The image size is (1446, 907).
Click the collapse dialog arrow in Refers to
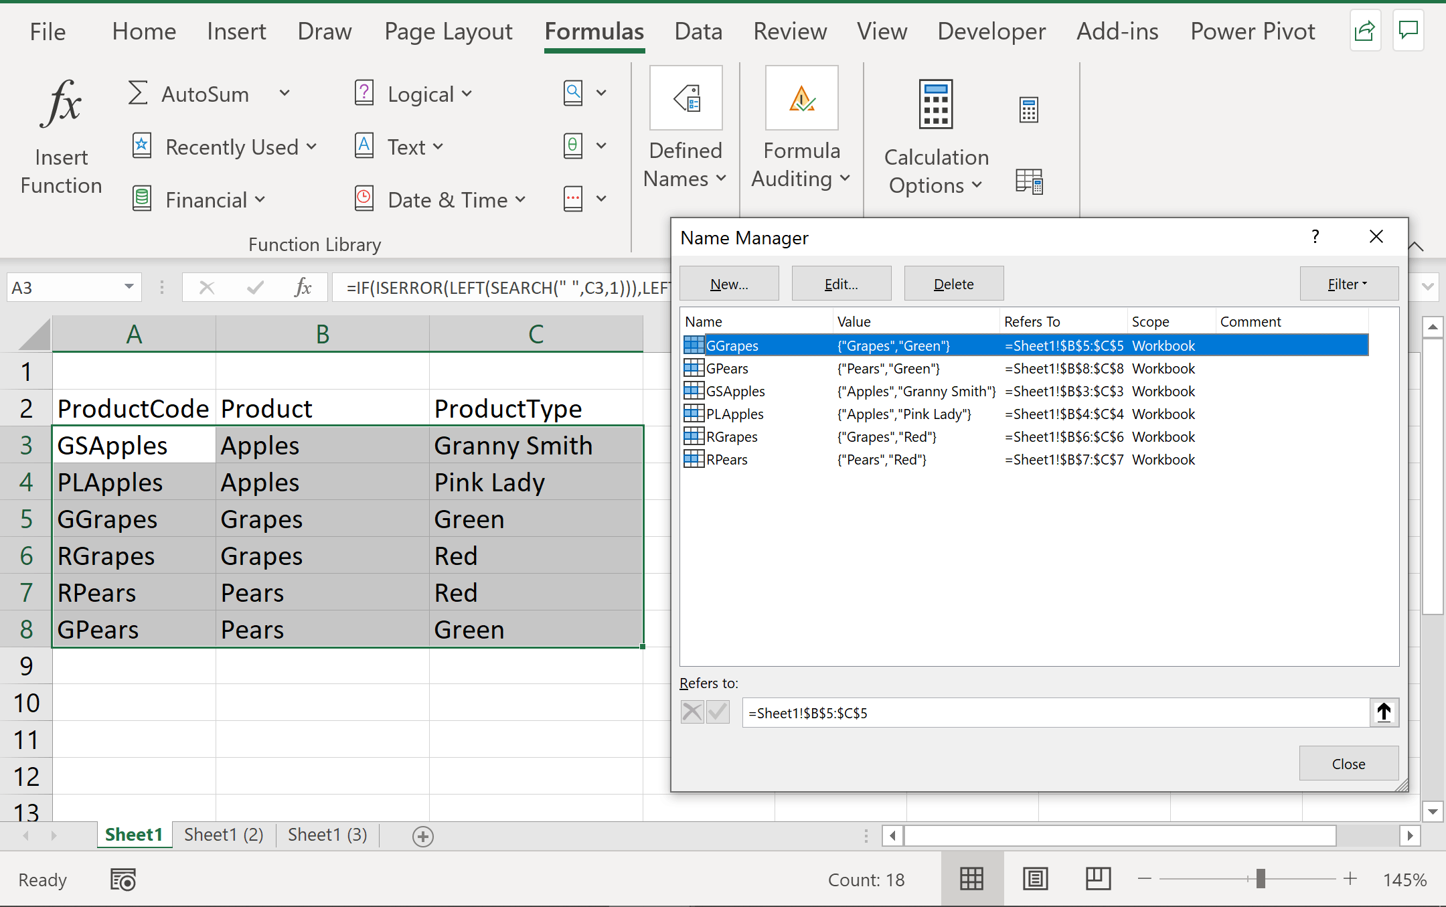click(x=1384, y=712)
